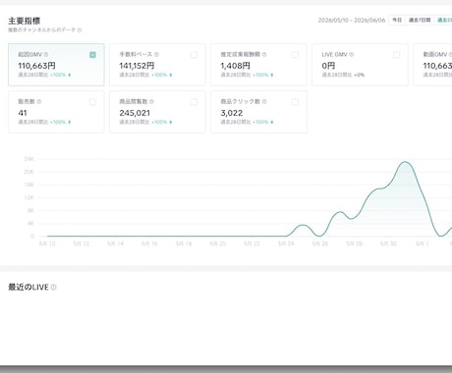The image size is (452, 373).
Task: Check the LIVE GMV card checkbox
Action: (x=396, y=55)
